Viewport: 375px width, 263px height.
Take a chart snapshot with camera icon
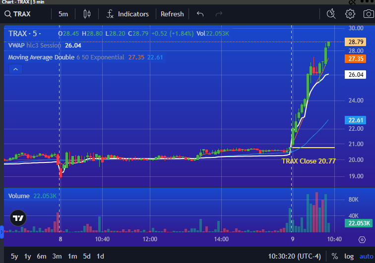[369, 14]
